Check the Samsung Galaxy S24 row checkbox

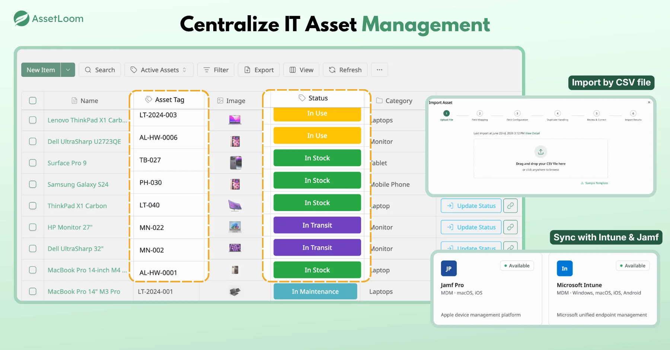point(33,184)
